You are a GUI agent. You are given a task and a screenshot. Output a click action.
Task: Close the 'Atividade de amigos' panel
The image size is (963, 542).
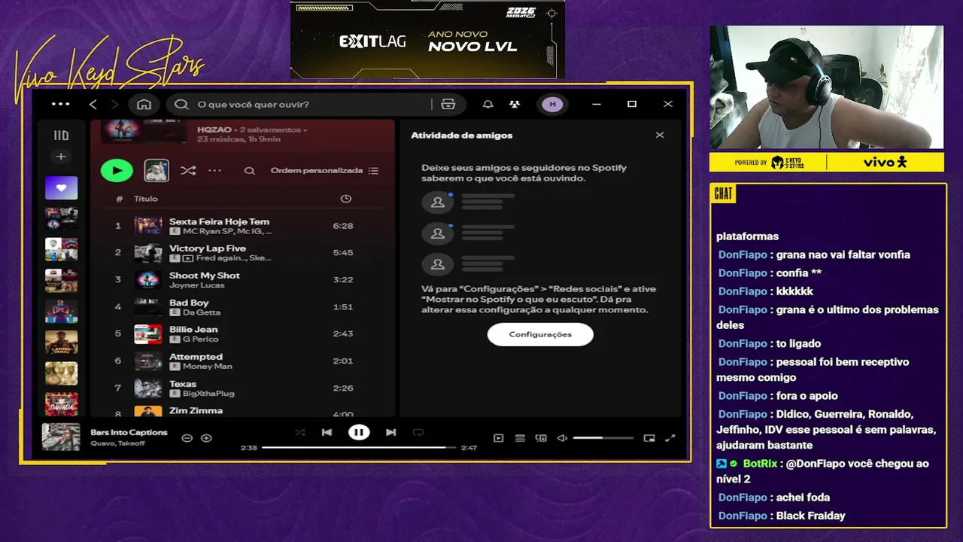660,135
